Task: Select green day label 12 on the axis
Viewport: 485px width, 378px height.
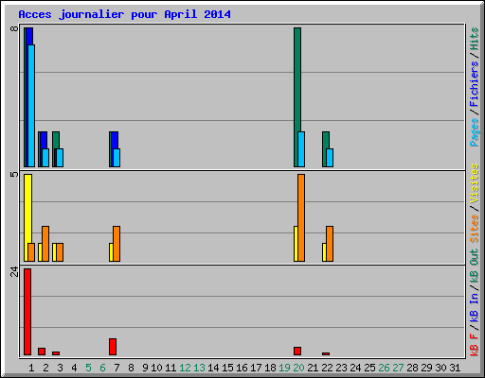Action: pyautogui.click(x=185, y=368)
